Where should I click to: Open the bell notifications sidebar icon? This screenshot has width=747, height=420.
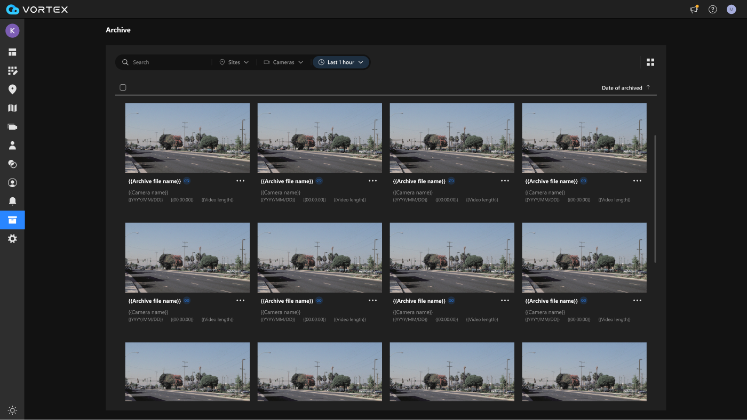point(12,201)
